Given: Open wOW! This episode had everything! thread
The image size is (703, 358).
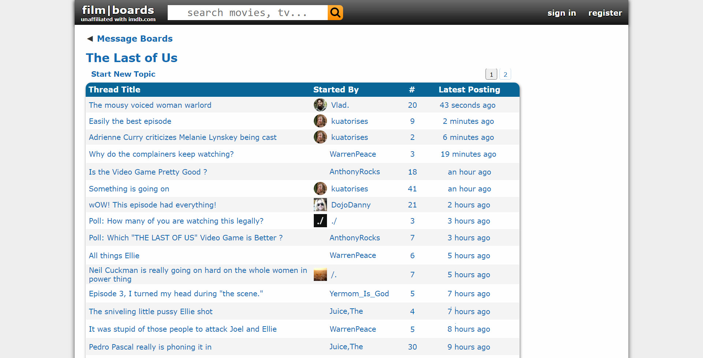Looking at the screenshot, I should point(153,205).
